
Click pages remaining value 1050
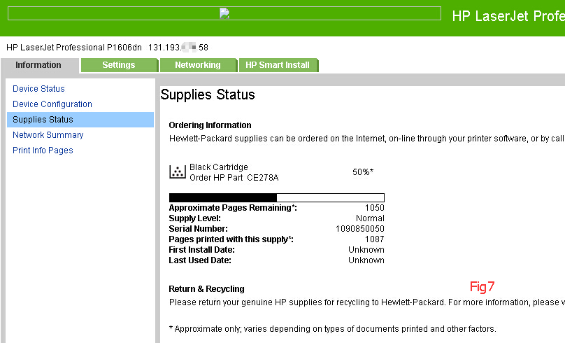375,208
